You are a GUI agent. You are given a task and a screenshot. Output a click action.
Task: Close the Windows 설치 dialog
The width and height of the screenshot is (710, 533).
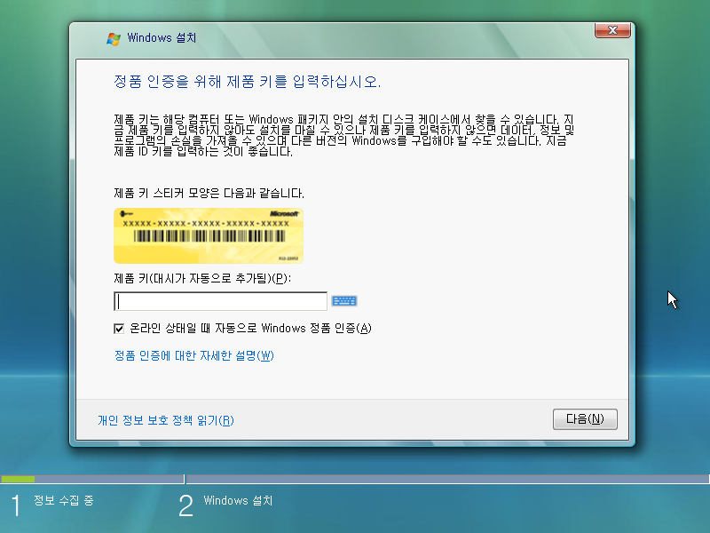point(612,30)
